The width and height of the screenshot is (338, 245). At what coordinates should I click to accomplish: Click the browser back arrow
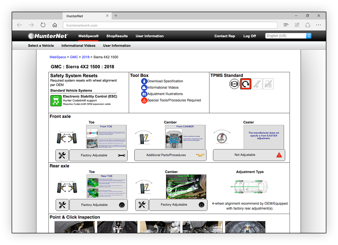(19, 25)
